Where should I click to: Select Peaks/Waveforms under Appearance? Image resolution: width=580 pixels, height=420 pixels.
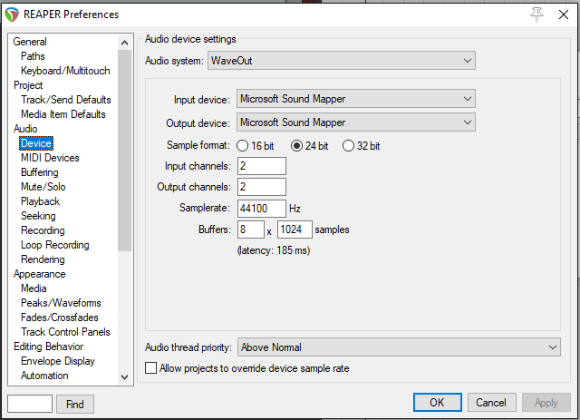(61, 303)
